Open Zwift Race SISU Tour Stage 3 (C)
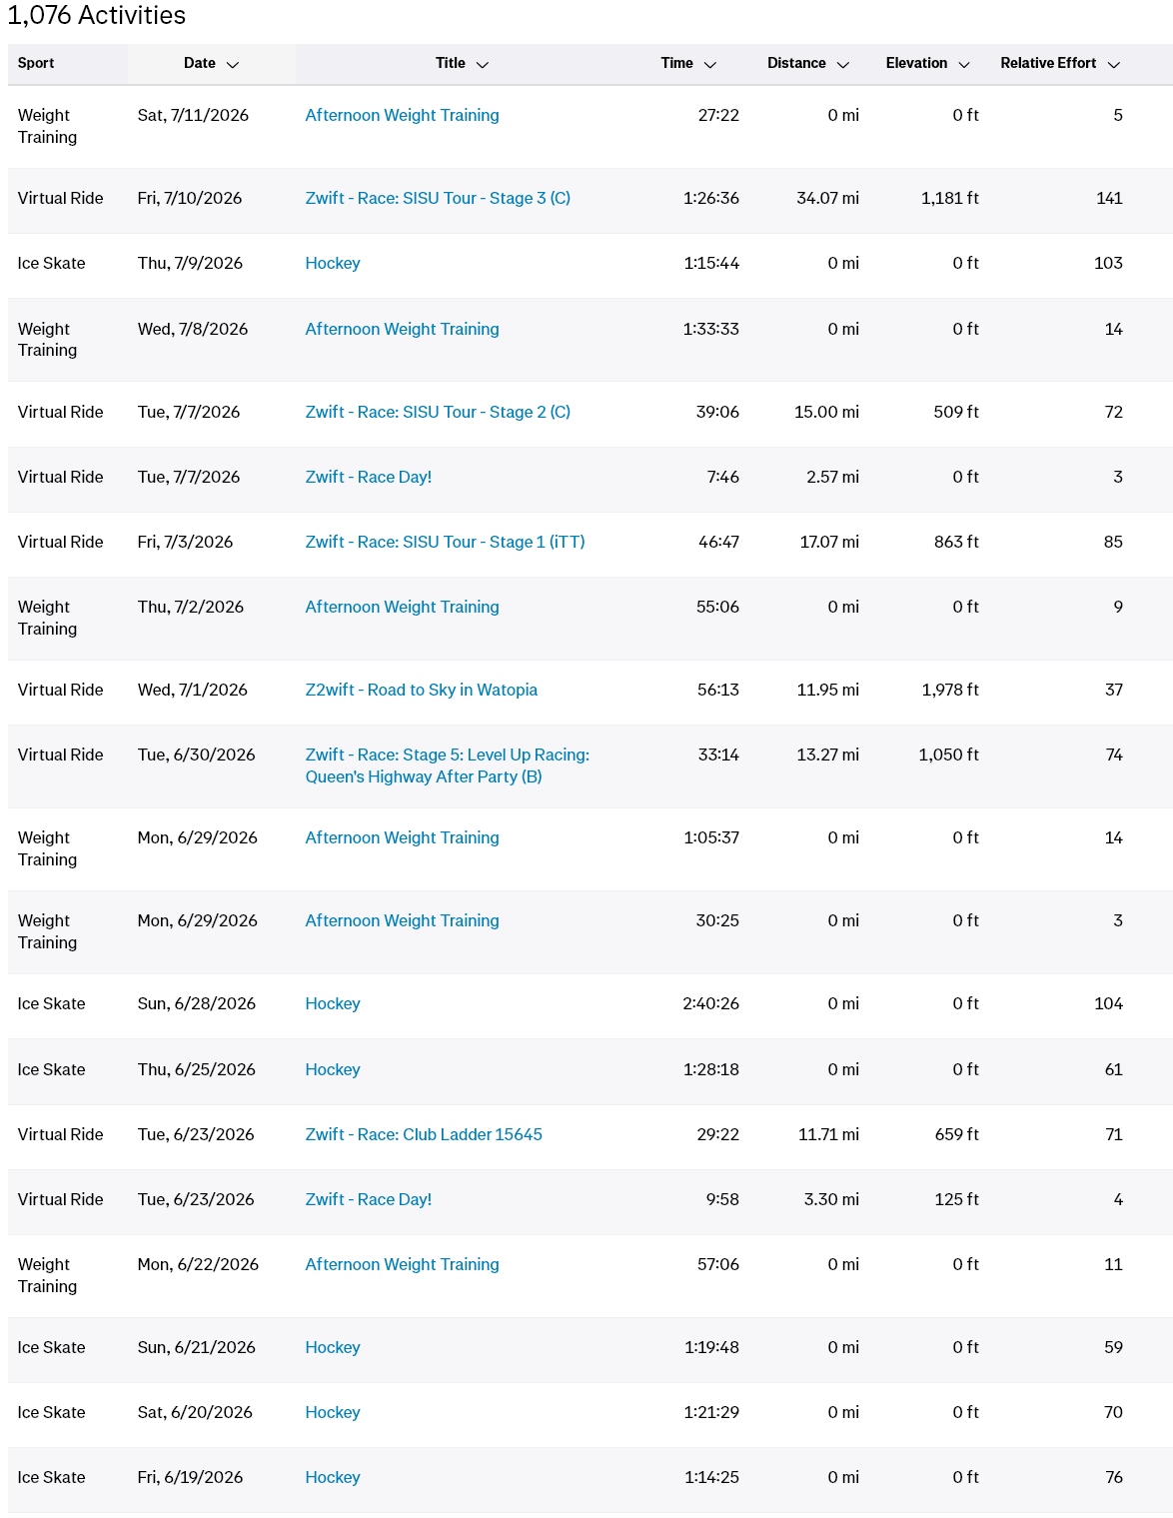 (438, 198)
